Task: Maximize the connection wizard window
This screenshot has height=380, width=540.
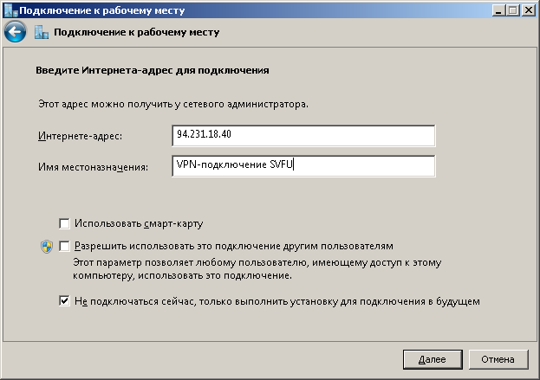Action: point(515,10)
